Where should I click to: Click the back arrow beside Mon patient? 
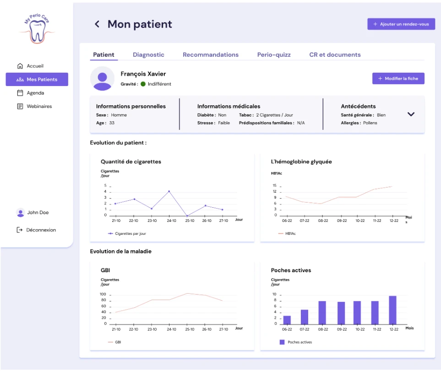[x=97, y=24]
